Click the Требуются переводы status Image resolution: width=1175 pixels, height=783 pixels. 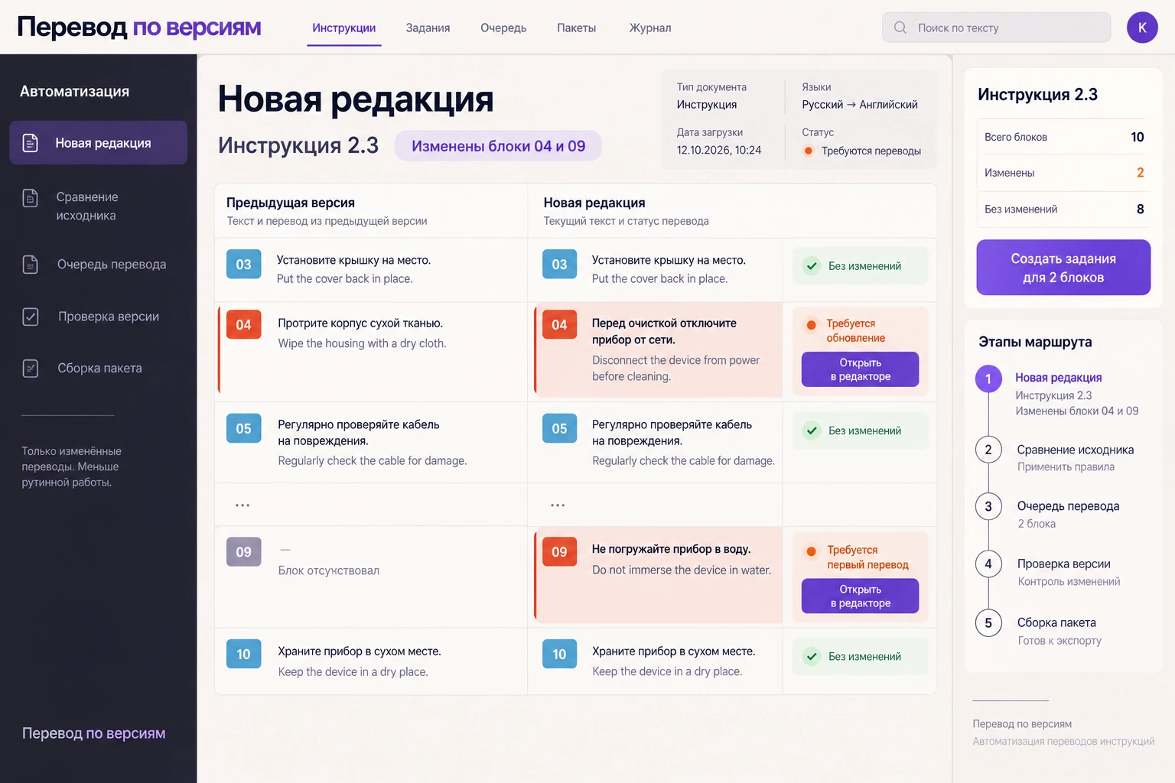pos(862,151)
